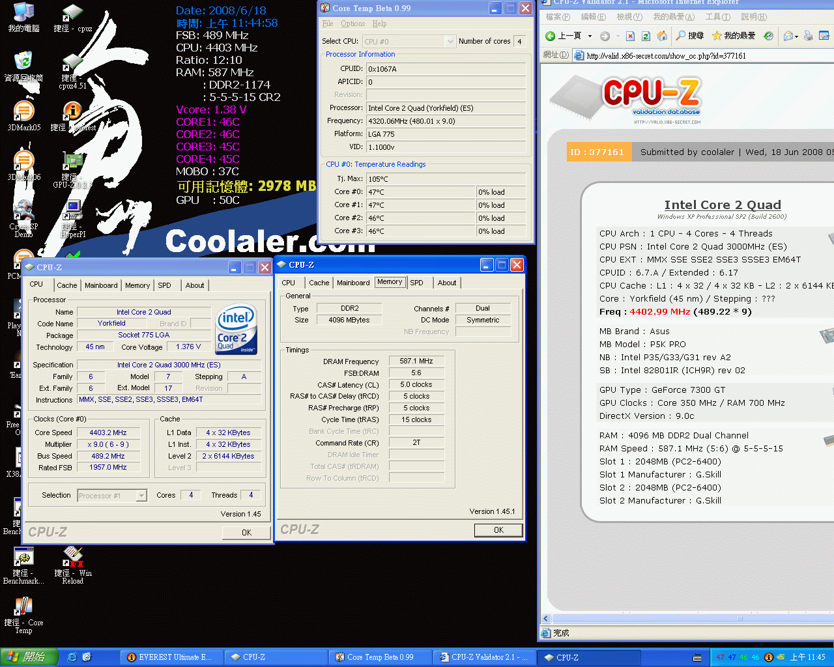Open the My Computer desktop icon
This screenshot has width=834, height=667.
coord(23,17)
